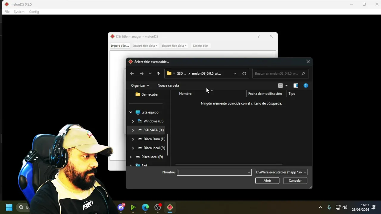Click melonDS taskbar icon
The width and height of the screenshot is (381, 214).
(170, 207)
